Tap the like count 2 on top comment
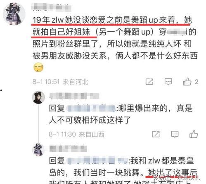 coord(197,82)
